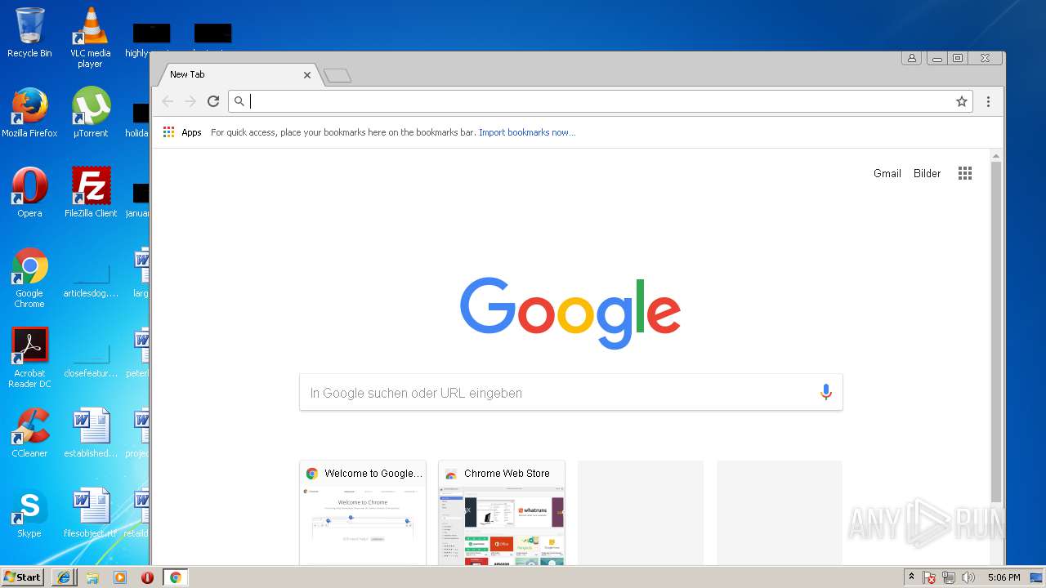Image resolution: width=1046 pixels, height=588 pixels.
Task: Open the Bilder link
Action: [927, 173]
